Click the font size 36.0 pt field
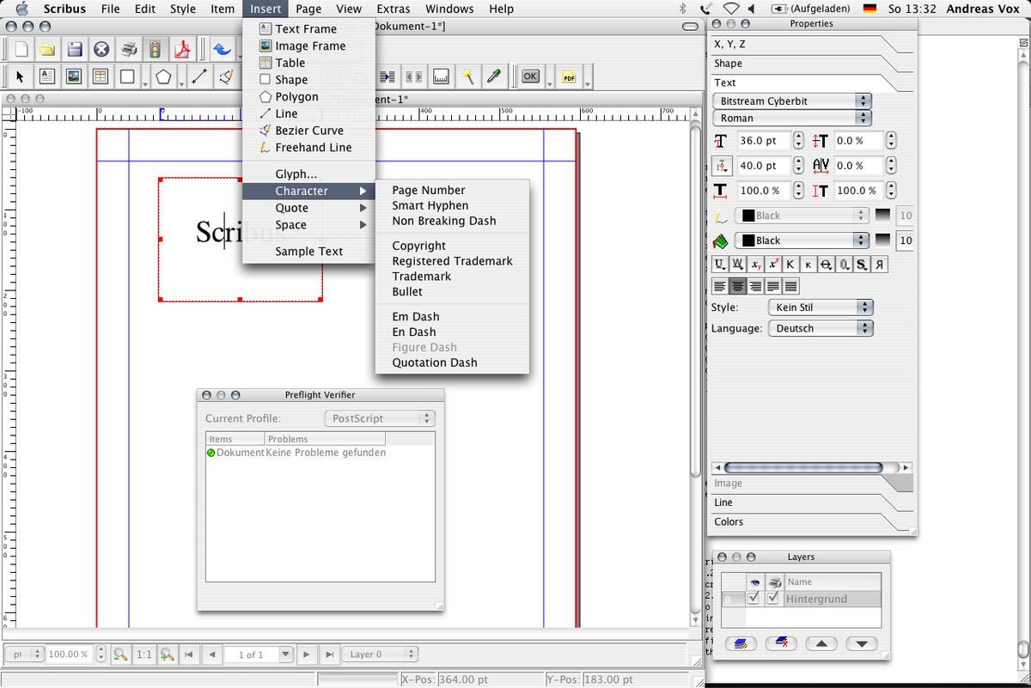The height and width of the screenshot is (688, 1031). pyautogui.click(x=764, y=141)
